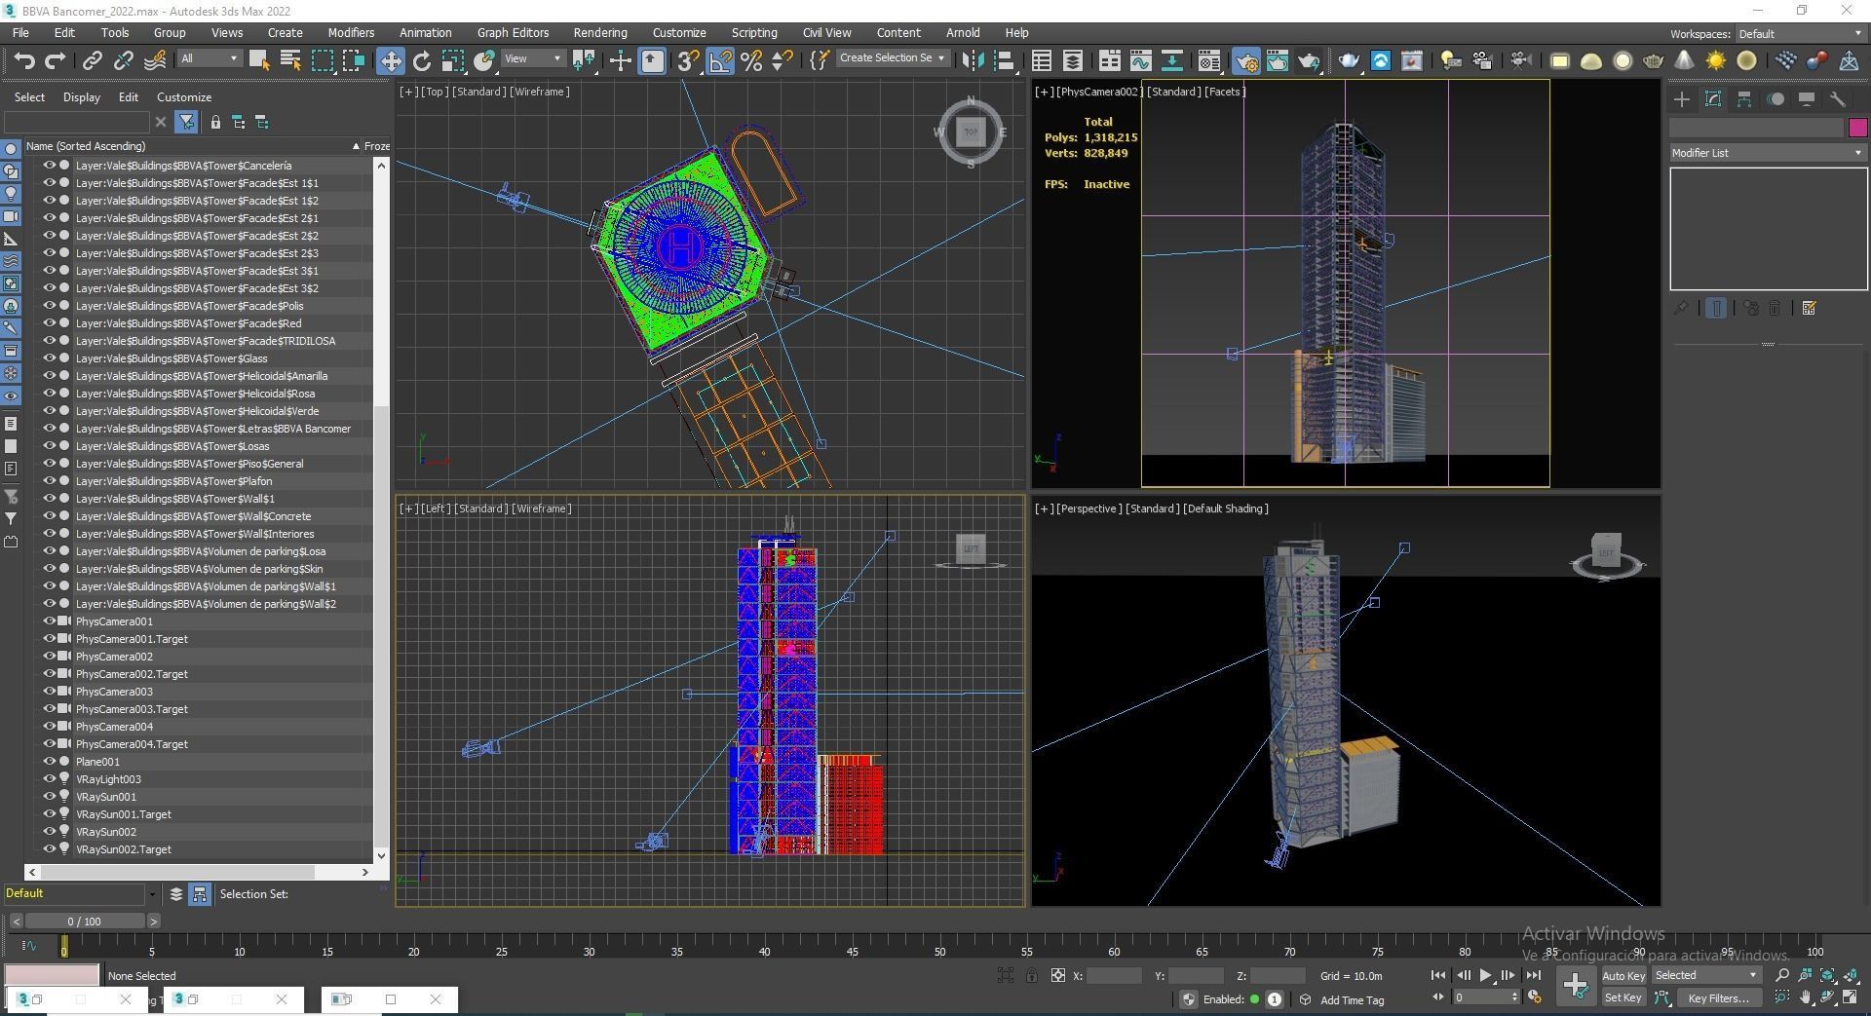Toggle visibility of PhysCamera001
The height and width of the screenshot is (1016, 1871).
tap(50, 621)
